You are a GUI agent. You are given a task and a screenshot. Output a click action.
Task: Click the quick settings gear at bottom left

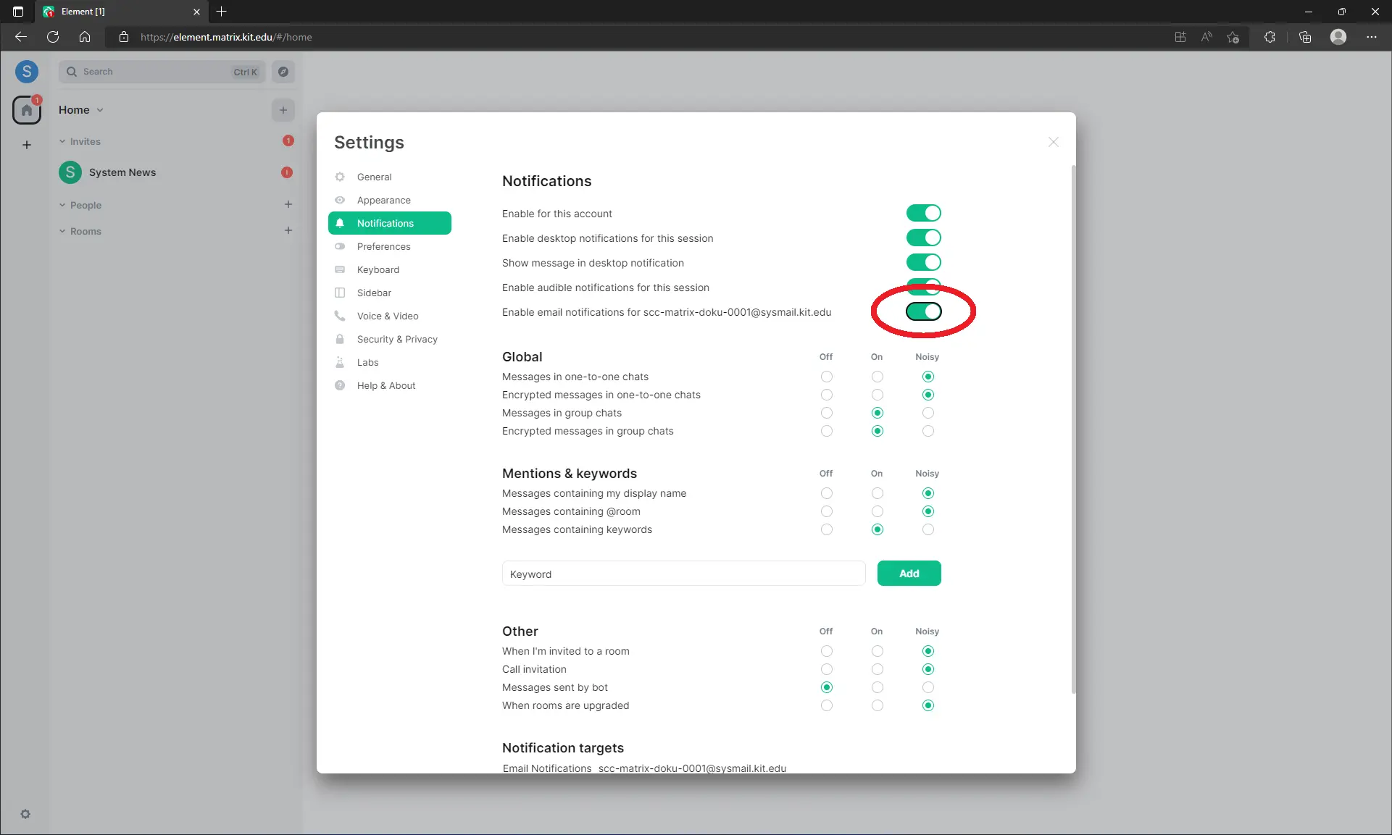coord(26,814)
